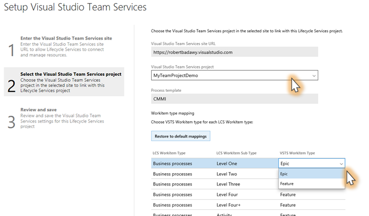Select the Visual Studio Team Services site URL field
Screen dimensions: 369x216
(x=235, y=52)
